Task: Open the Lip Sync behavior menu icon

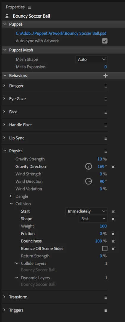Action: pyautogui.click(x=106, y=138)
